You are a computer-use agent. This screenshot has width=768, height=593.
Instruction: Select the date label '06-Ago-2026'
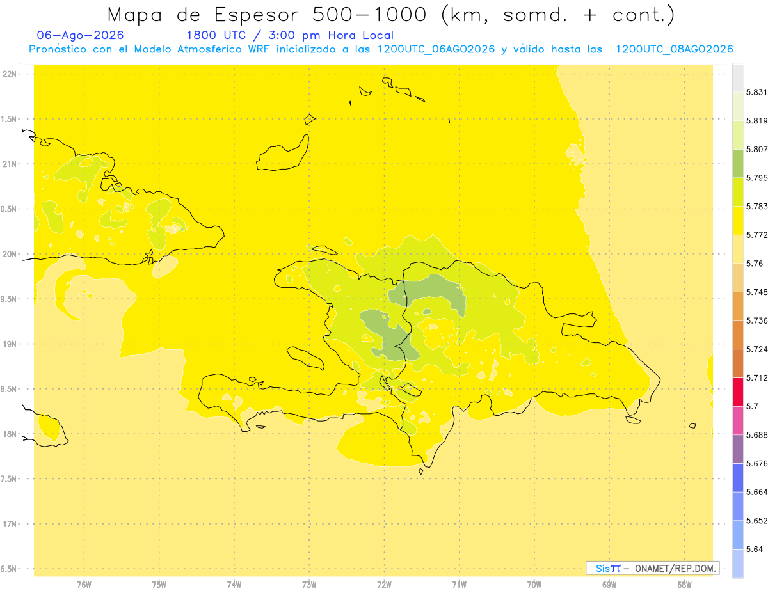(81, 35)
